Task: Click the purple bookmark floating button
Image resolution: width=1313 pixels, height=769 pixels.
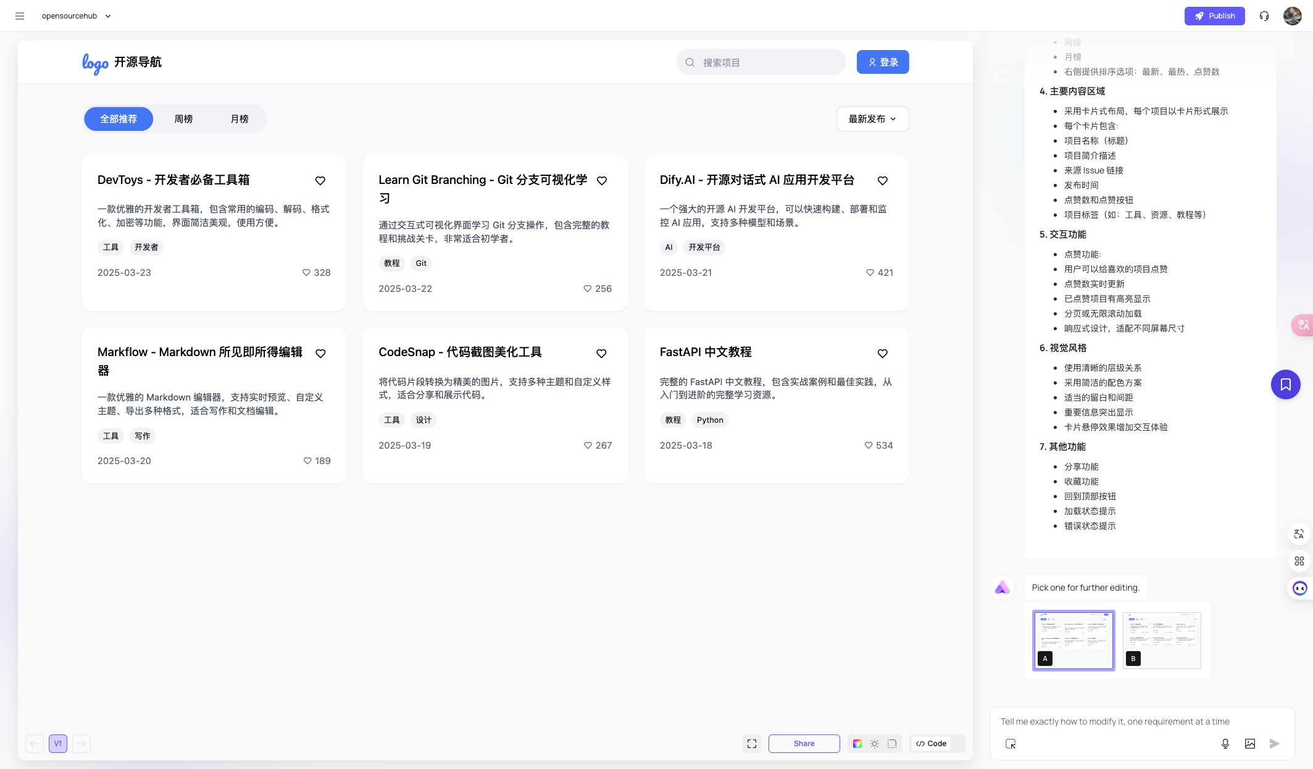Action: tap(1286, 384)
